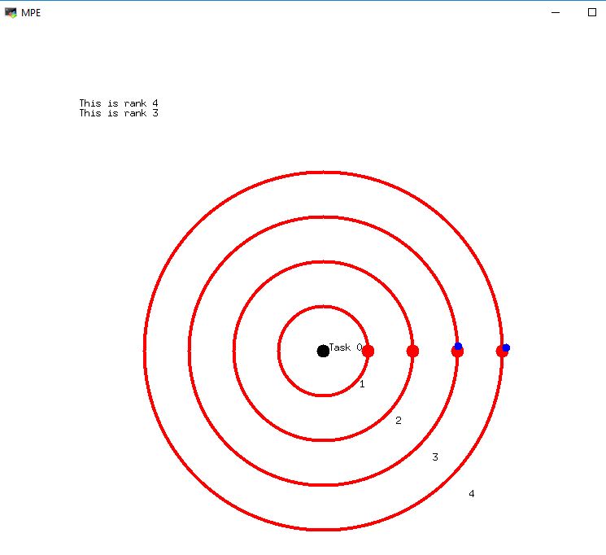The height and width of the screenshot is (555, 606).
Task: Click the black center dot for Task 0
Action: pyautogui.click(x=323, y=351)
